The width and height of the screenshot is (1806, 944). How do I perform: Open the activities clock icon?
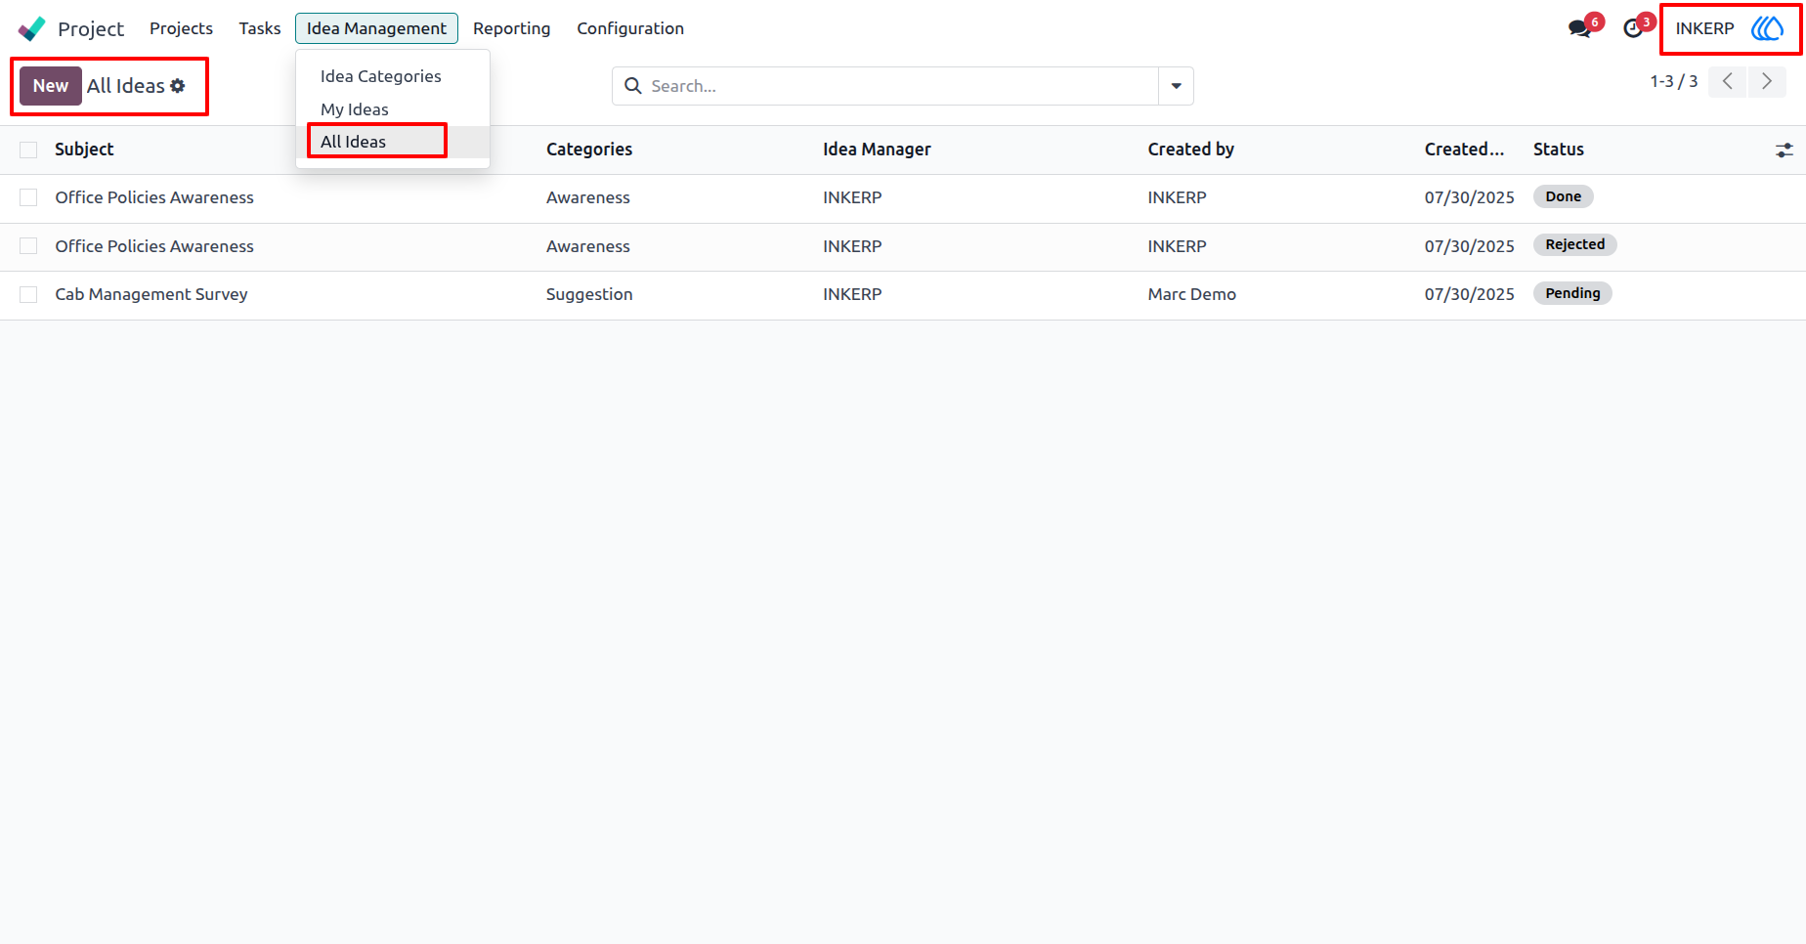point(1633,28)
